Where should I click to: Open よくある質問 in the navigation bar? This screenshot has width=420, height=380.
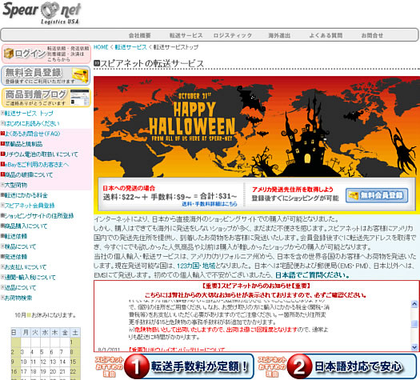click(326, 35)
